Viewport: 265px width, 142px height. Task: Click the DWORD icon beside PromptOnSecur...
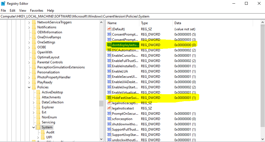[x=109, y=114]
